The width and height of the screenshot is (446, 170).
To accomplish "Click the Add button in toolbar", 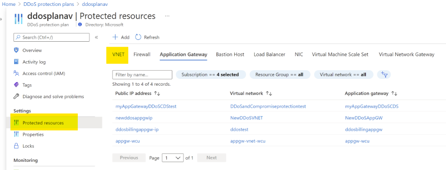I will click(121, 37).
